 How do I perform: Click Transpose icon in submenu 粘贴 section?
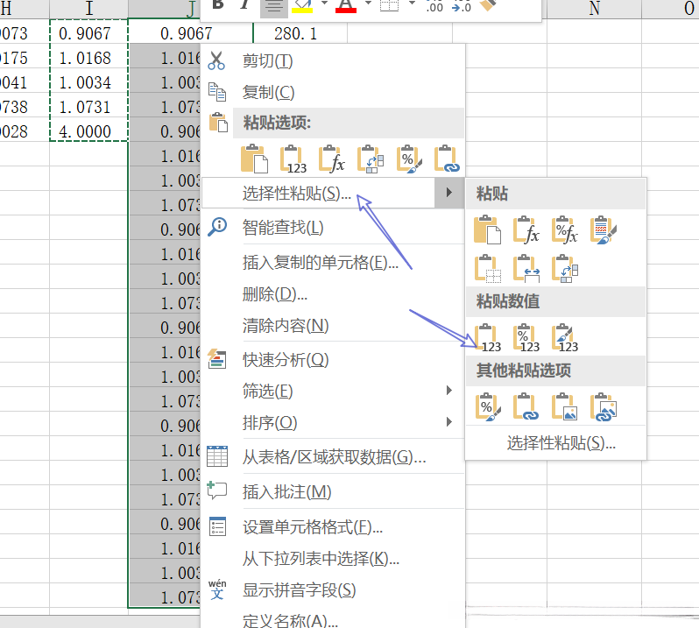[x=565, y=268]
